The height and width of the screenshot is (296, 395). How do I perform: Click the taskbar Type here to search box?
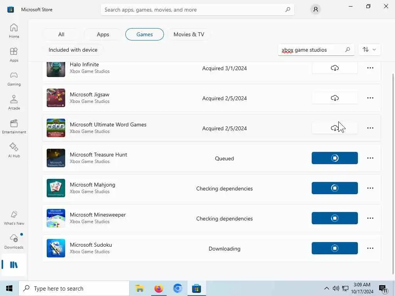[x=74, y=288]
